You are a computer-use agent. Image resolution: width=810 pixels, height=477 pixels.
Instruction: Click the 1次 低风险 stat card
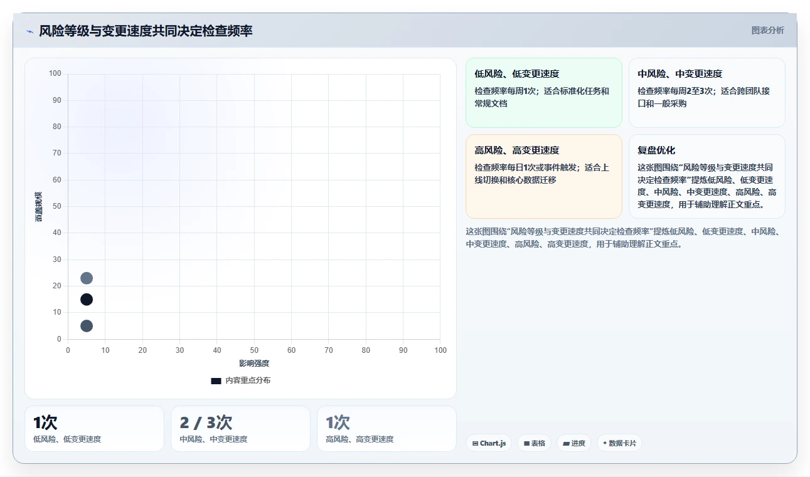[94, 429]
